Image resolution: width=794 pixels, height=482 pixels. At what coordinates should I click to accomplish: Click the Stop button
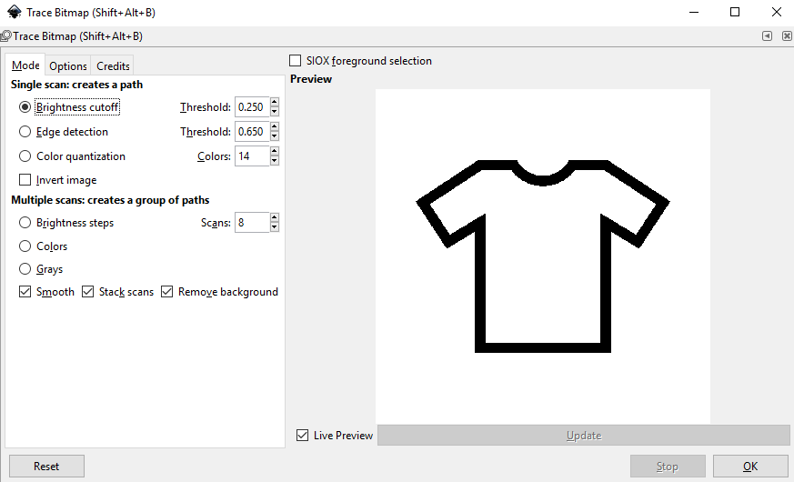(668, 467)
